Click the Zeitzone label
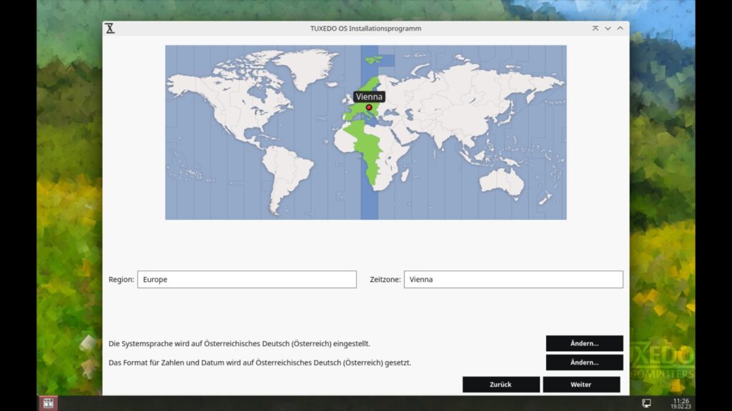The height and width of the screenshot is (411, 732). (x=385, y=280)
